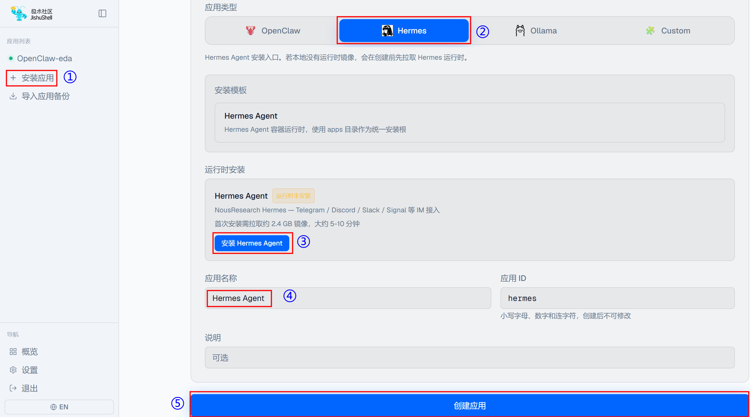The image size is (750, 417).
Task: Select the Hermes application type
Action: (x=404, y=31)
